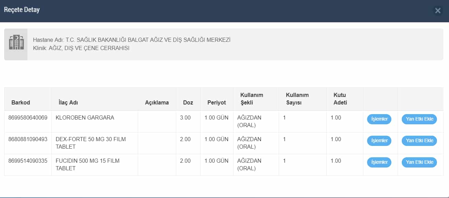
Task: Add side effect for DEX-FORTE tablet
Action: (419, 140)
